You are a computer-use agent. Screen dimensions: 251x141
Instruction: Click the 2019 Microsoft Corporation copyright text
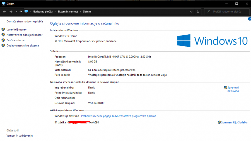click(86, 41)
